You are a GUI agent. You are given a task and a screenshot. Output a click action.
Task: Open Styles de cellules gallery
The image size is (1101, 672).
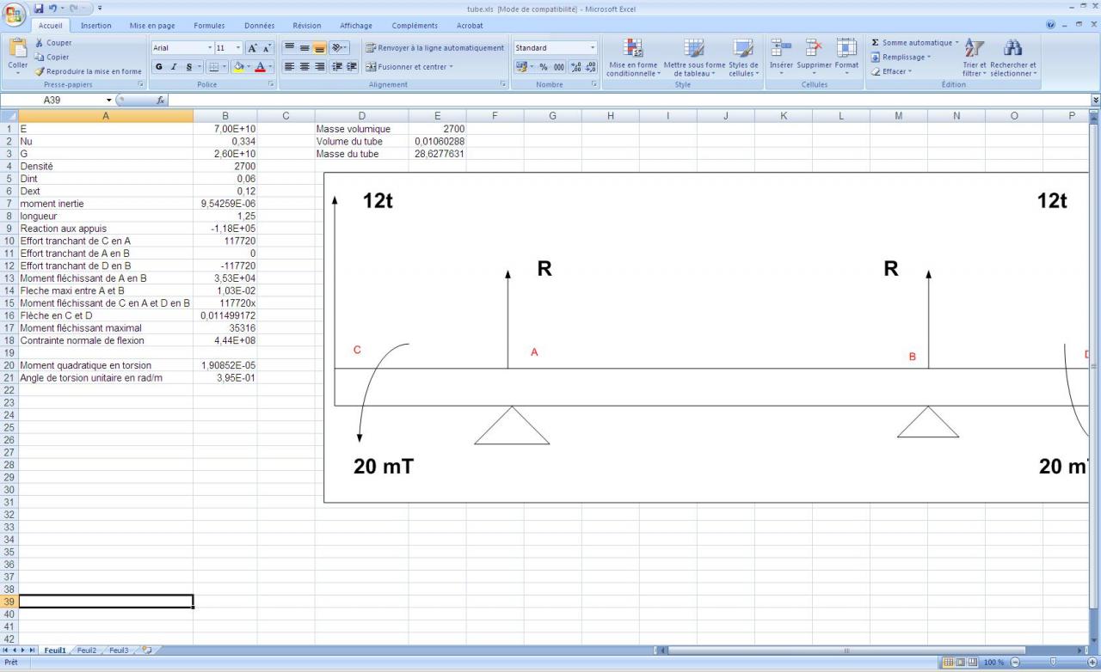coord(743,58)
